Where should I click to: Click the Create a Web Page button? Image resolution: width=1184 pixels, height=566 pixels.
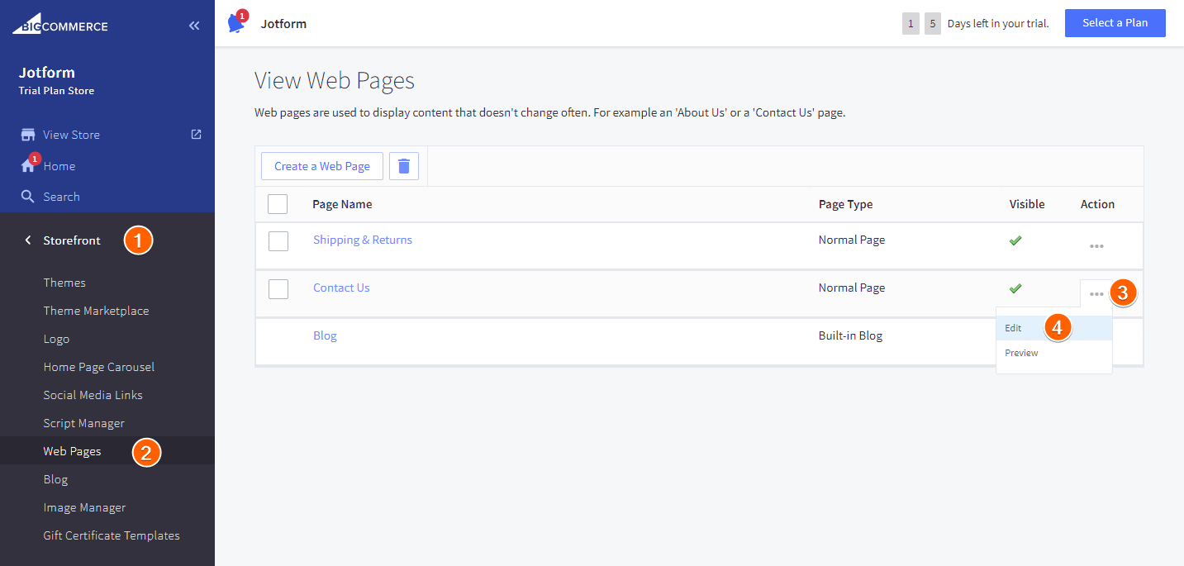pyautogui.click(x=322, y=166)
